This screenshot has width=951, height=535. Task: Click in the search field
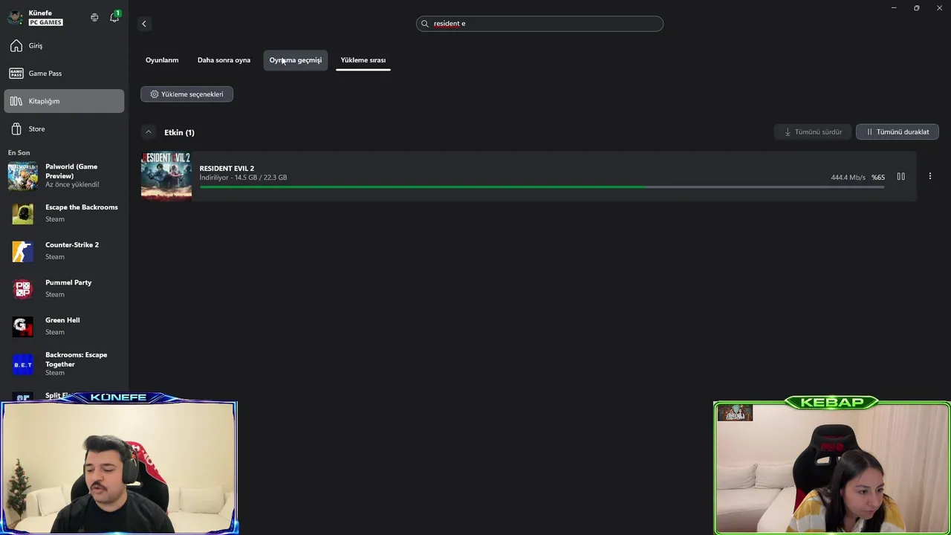pos(539,24)
